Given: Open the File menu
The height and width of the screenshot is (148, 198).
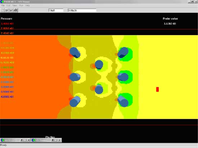Looking at the screenshot, I should [x=3, y=5].
